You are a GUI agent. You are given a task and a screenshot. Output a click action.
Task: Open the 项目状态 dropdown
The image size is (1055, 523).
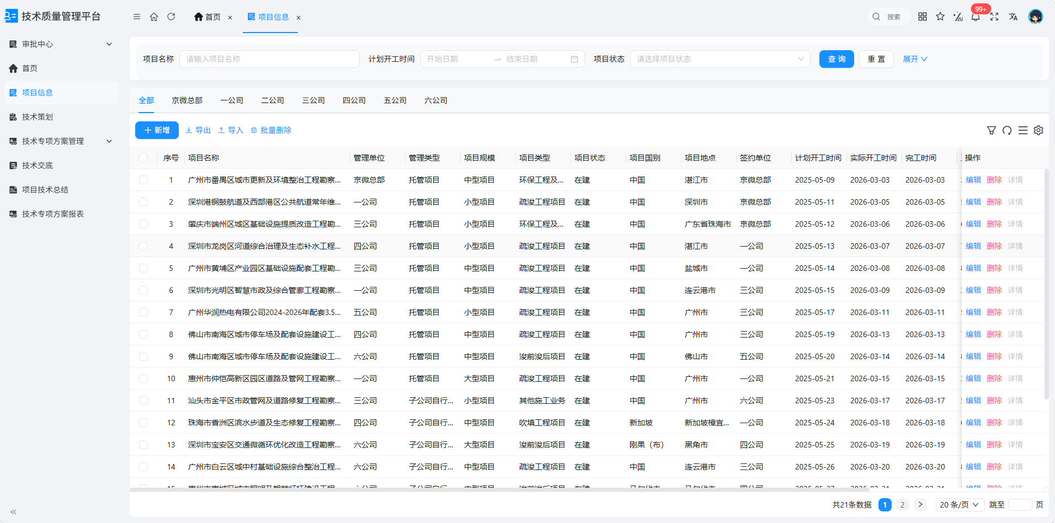pos(720,59)
